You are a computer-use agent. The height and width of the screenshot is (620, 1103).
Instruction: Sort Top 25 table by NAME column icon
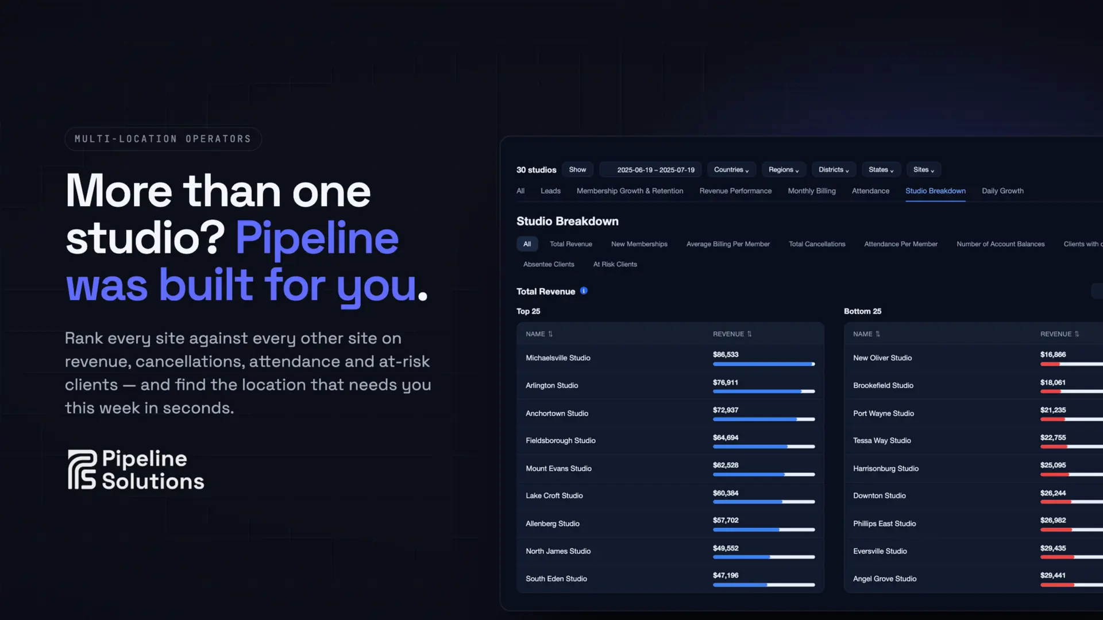coord(550,334)
